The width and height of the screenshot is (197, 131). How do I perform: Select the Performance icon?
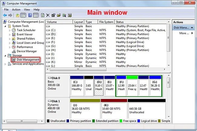14,47
